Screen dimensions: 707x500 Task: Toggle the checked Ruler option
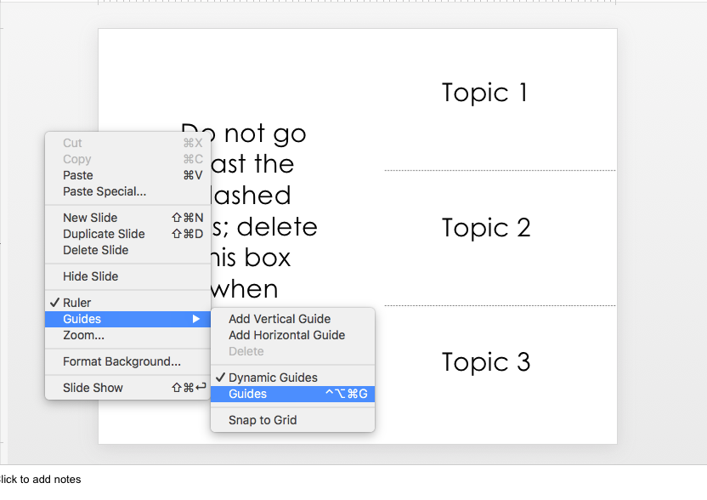pos(77,303)
